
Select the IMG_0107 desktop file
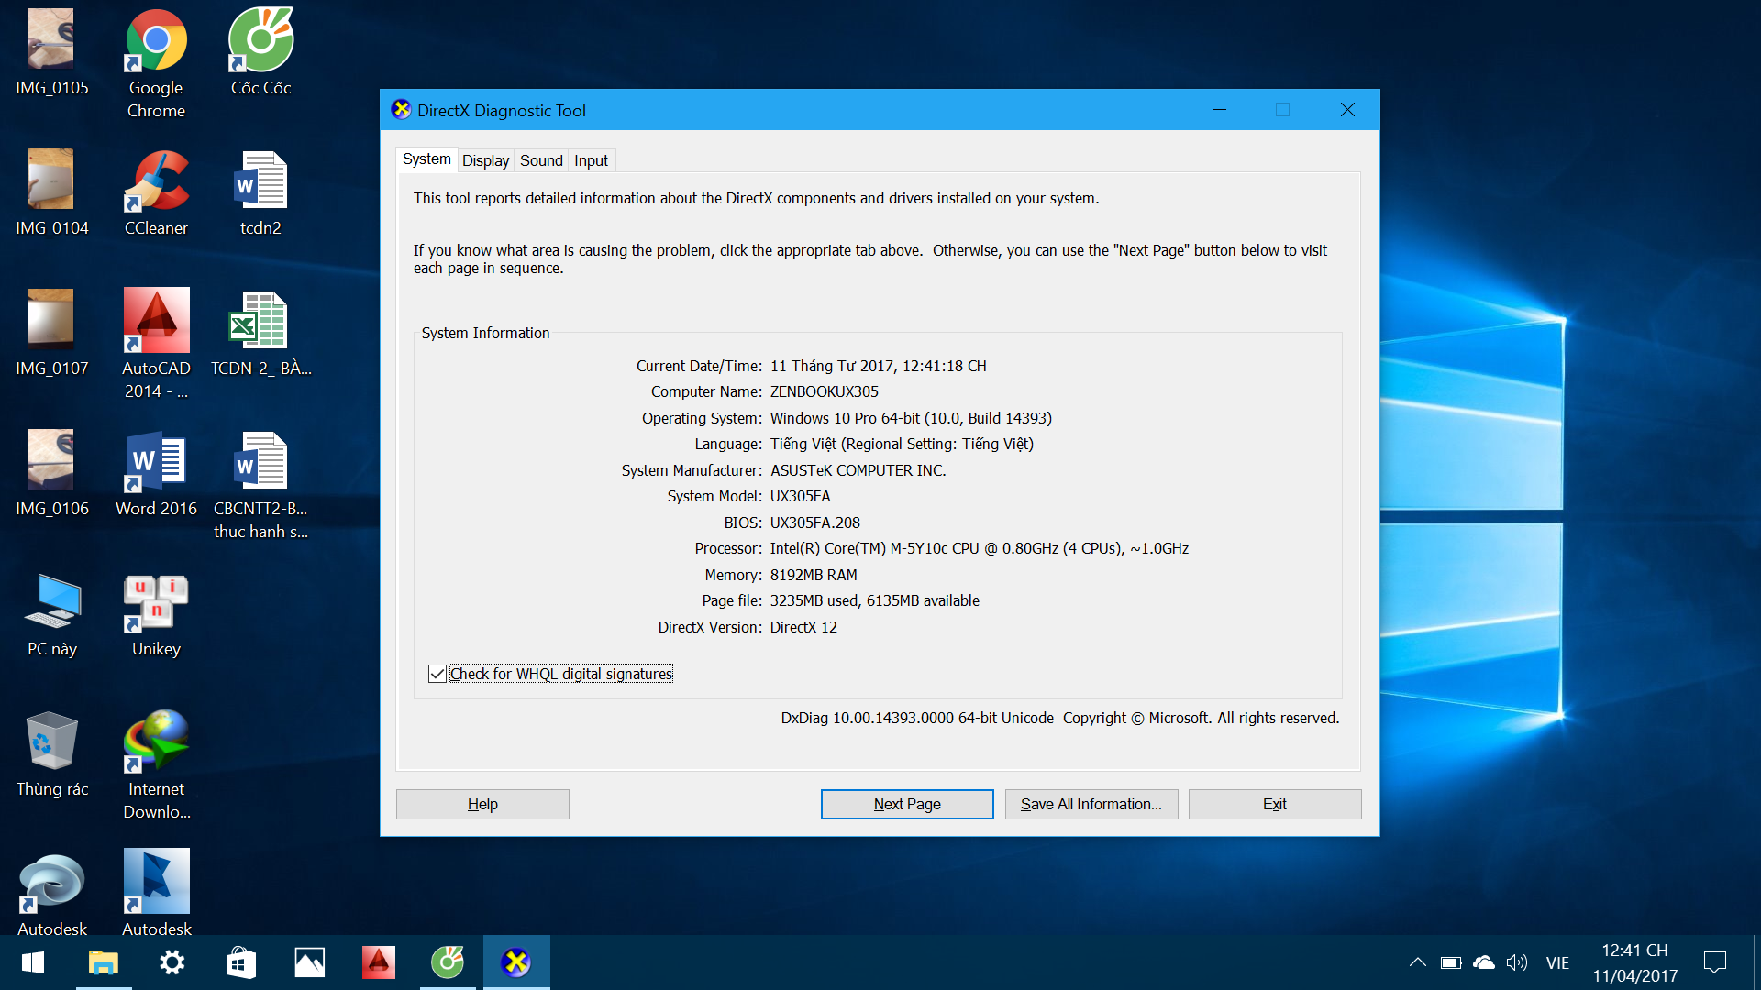tap(51, 334)
